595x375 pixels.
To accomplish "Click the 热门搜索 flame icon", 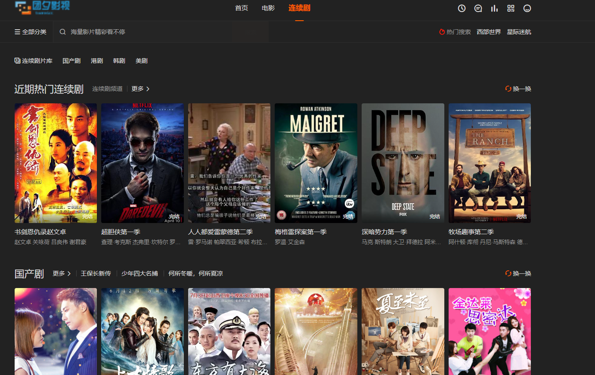I will pyautogui.click(x=442, y=32).
